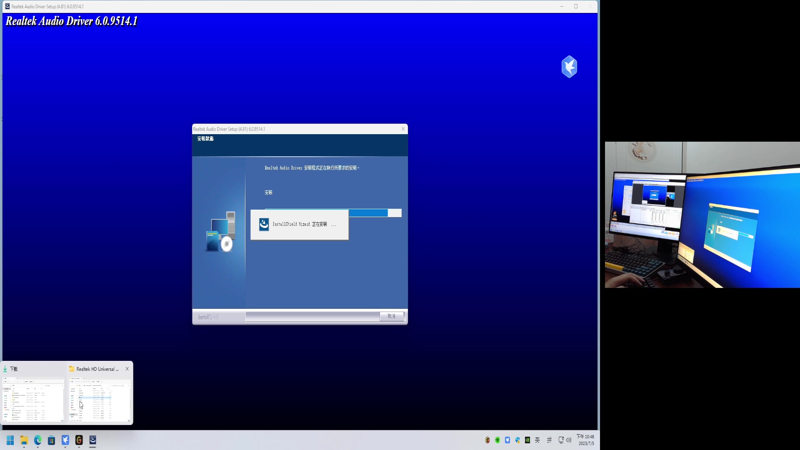The height and width of the screenshot is (450, 800).
Task: Close the Realtek setup dialog
Action: pyautogui.click(x=403, y=129)
